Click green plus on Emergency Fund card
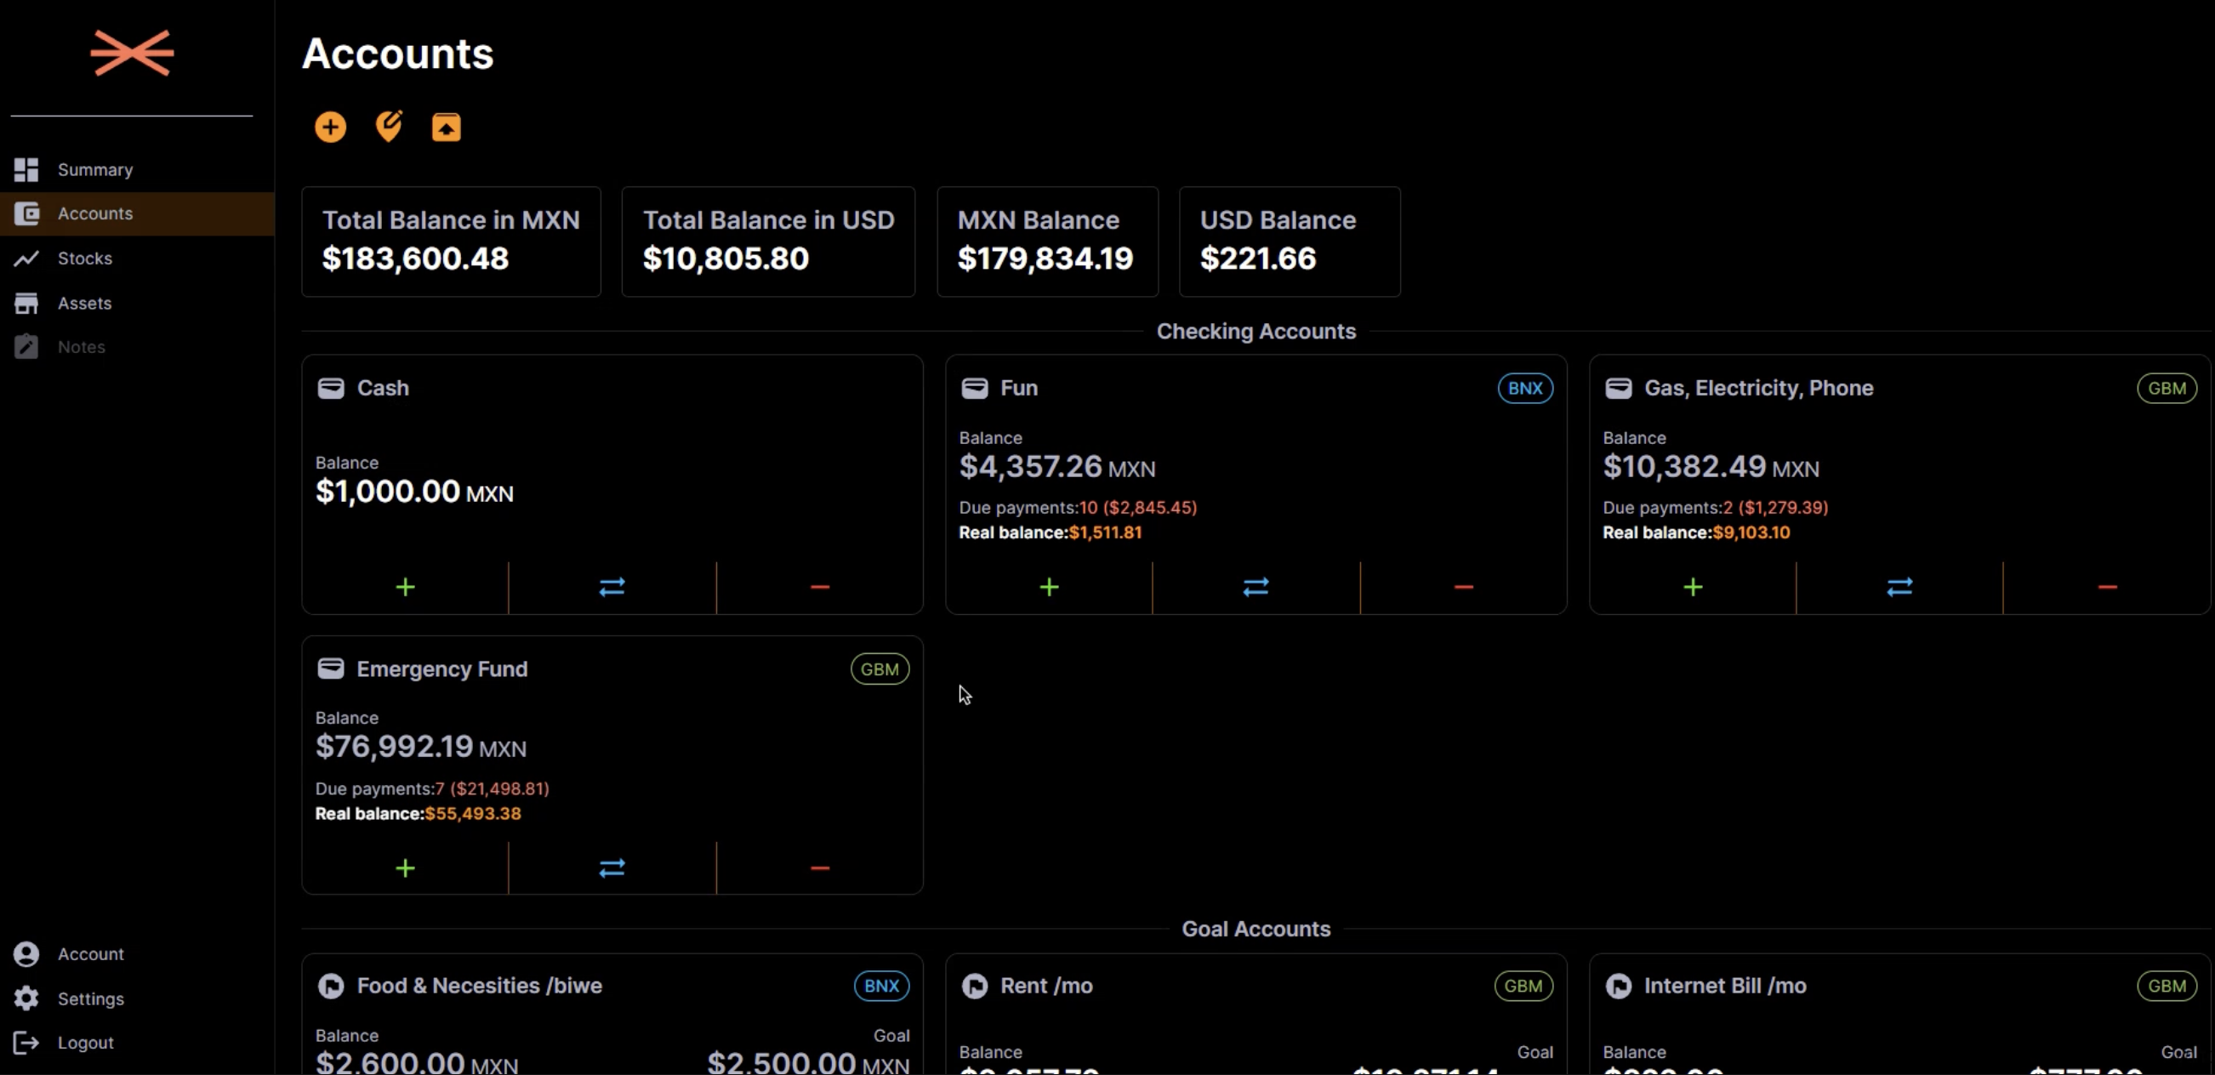 coord(405,868)
